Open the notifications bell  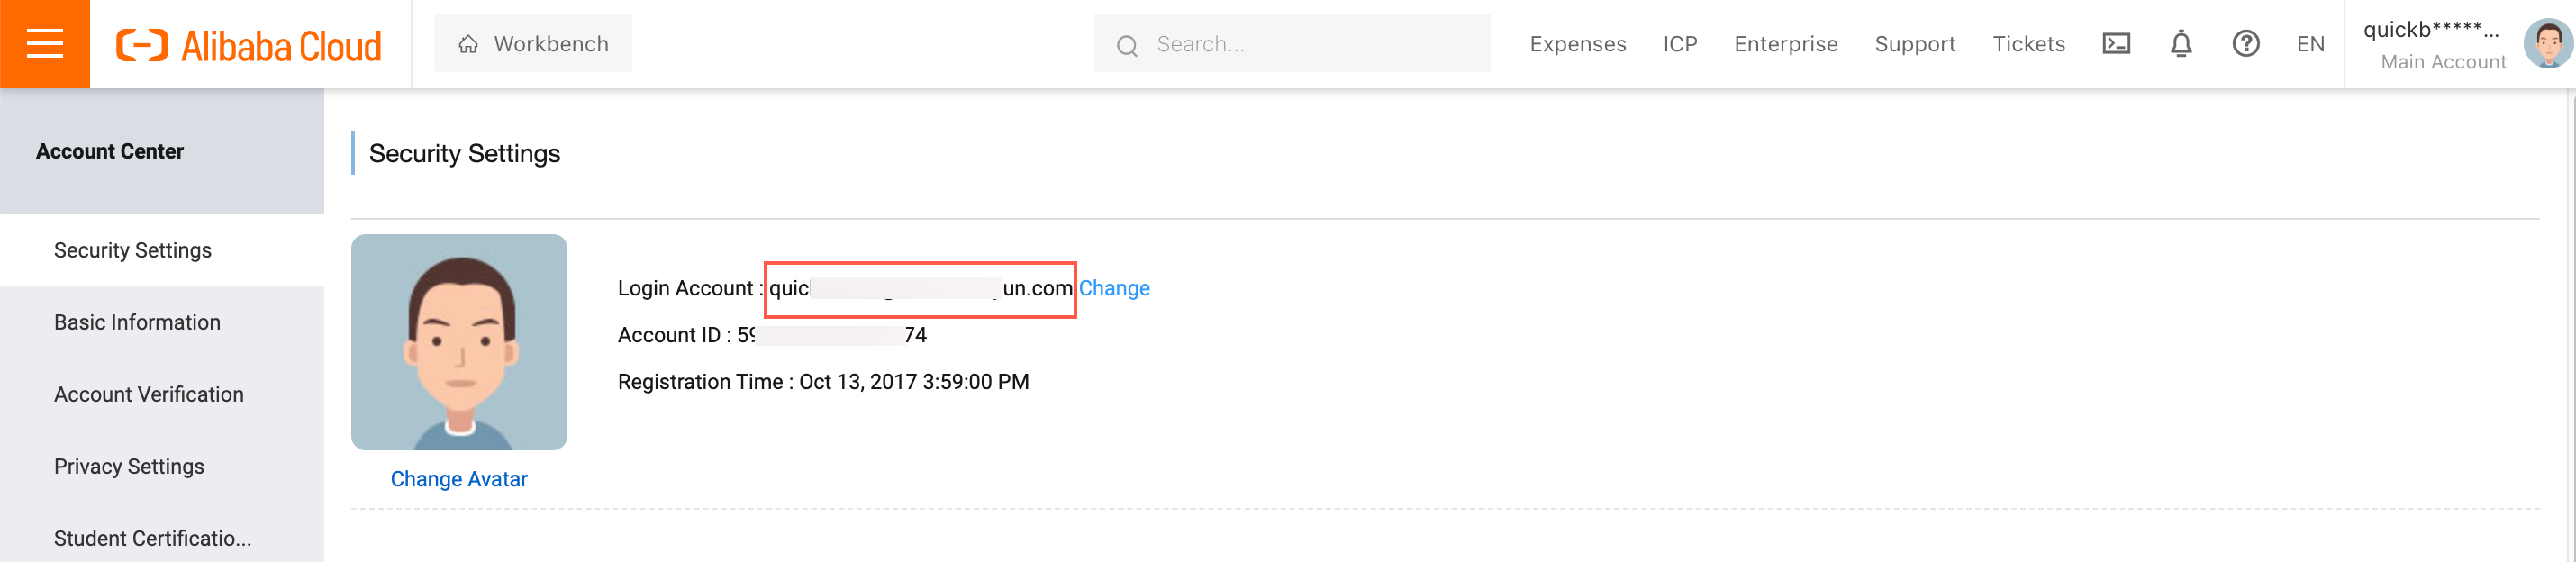(x=2181, y=44)
